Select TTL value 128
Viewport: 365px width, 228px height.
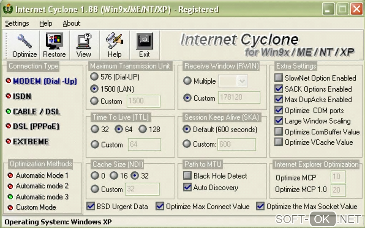point(142,129)
